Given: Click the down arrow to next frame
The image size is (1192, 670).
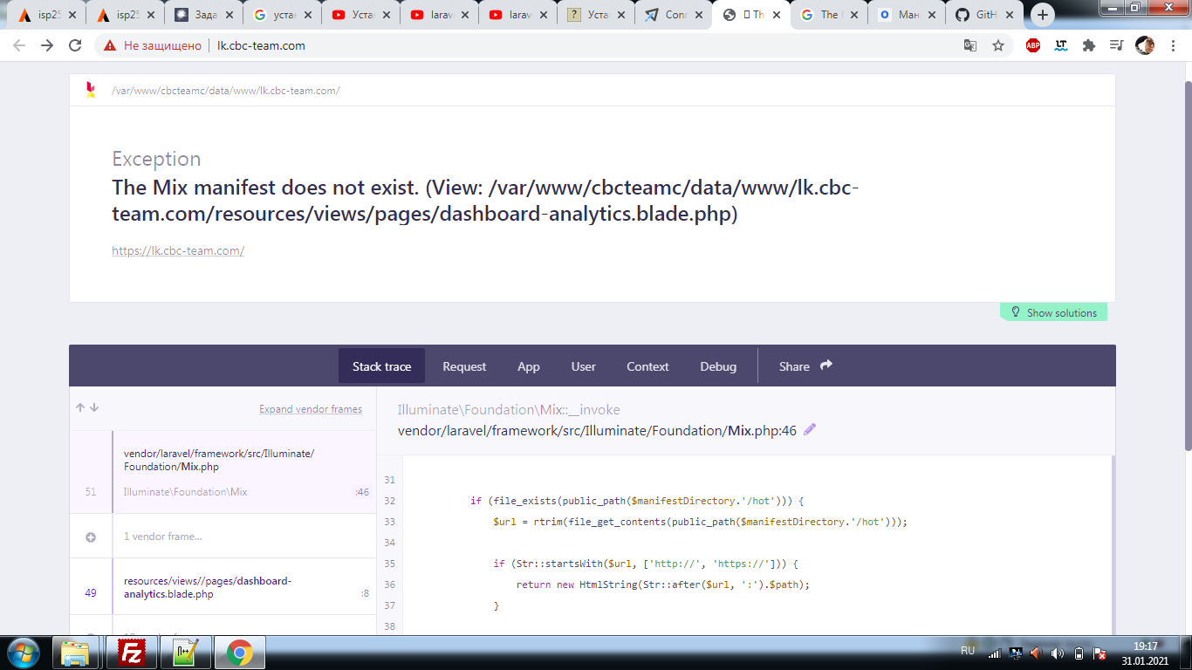Looking at the screenshot, I should (94, 407).
